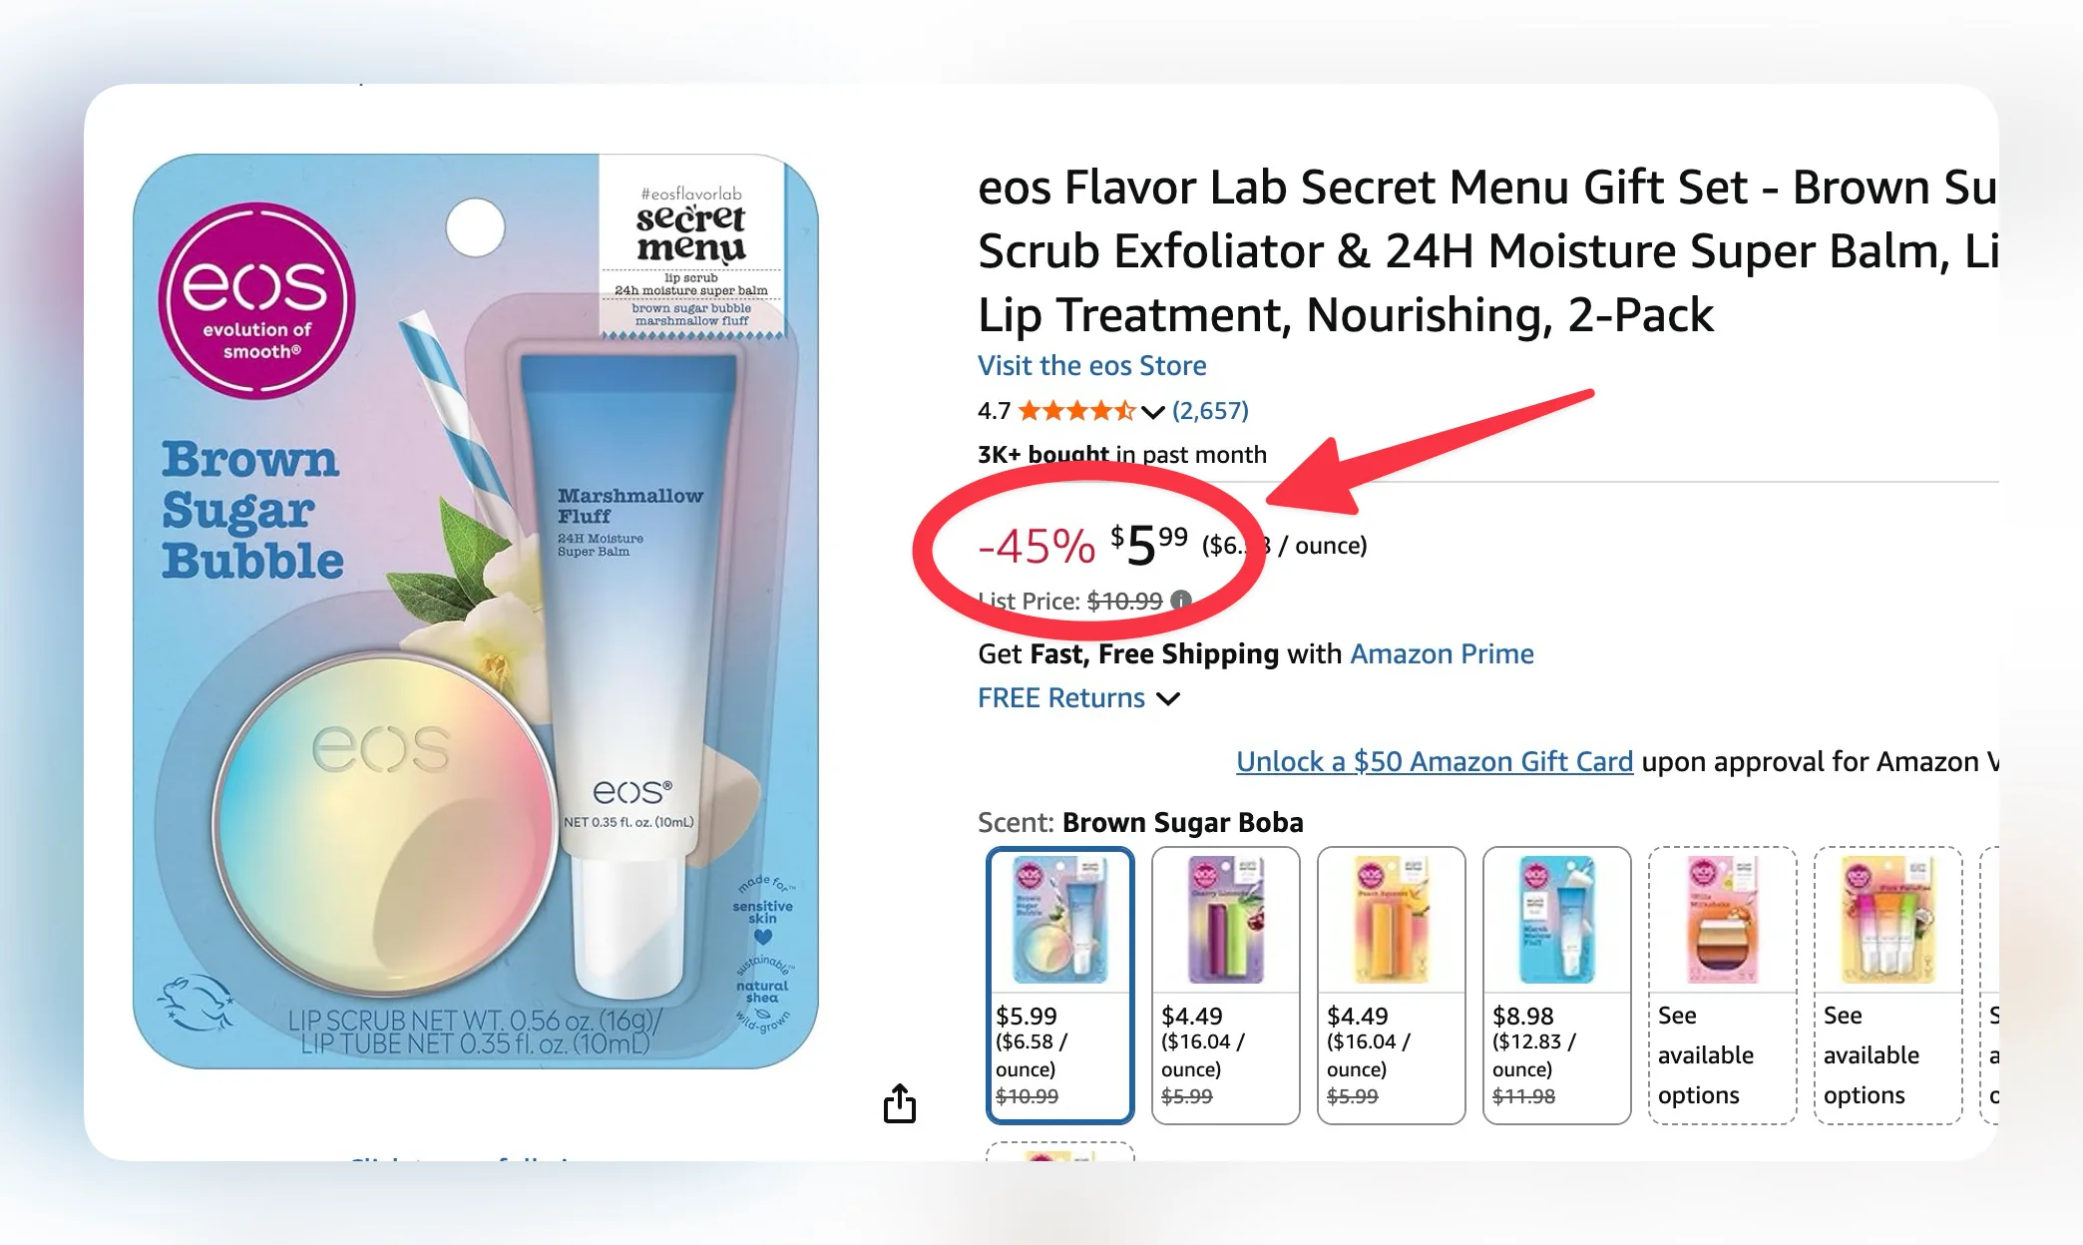
Task: Click the $5.99 sale price
Action: pyautogui.click(x=1149, y=546)
